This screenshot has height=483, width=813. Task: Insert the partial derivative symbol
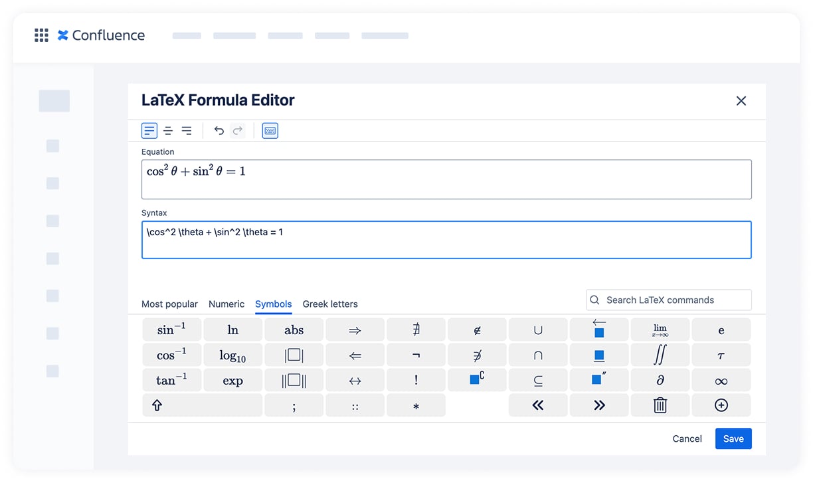tap(660, 380)
